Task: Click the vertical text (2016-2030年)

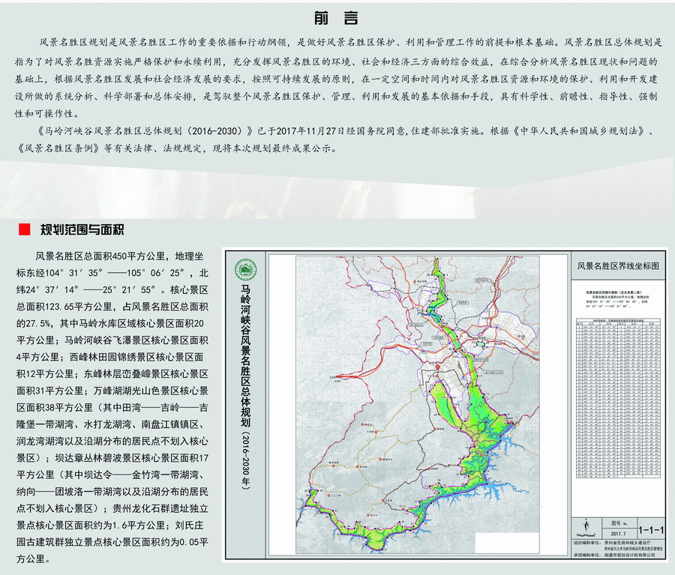Action: click(245, 460)
